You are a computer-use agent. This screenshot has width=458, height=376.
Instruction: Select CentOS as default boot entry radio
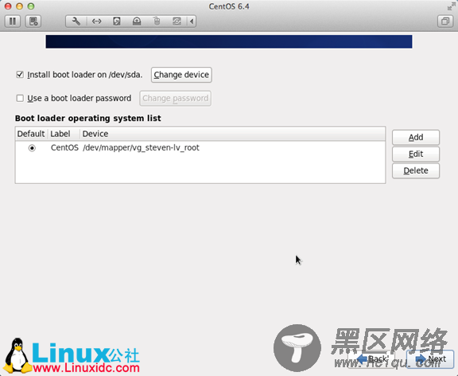pos(32,148)
